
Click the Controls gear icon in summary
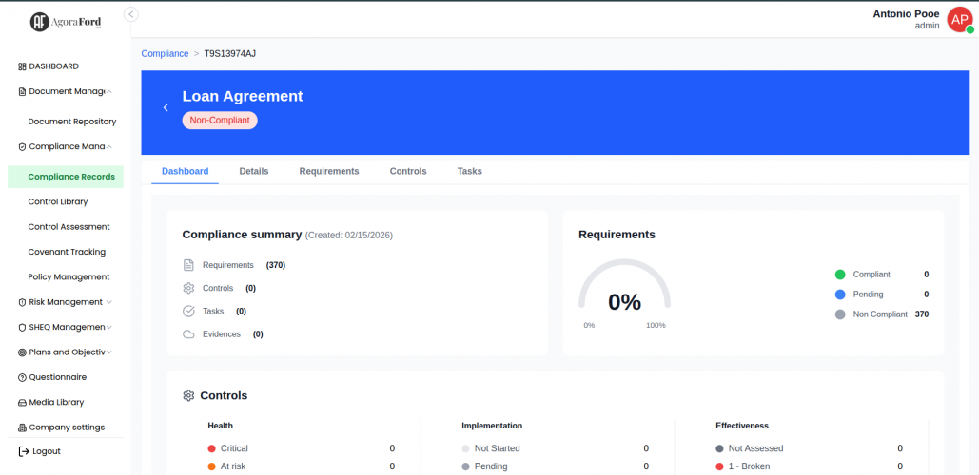click(x=188, y=288)
